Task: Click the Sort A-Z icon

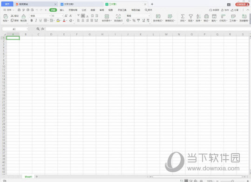Action: (198, 16)
